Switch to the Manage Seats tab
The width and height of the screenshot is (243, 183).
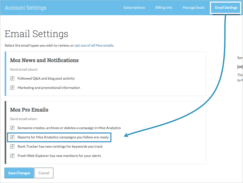click(194, 7)
